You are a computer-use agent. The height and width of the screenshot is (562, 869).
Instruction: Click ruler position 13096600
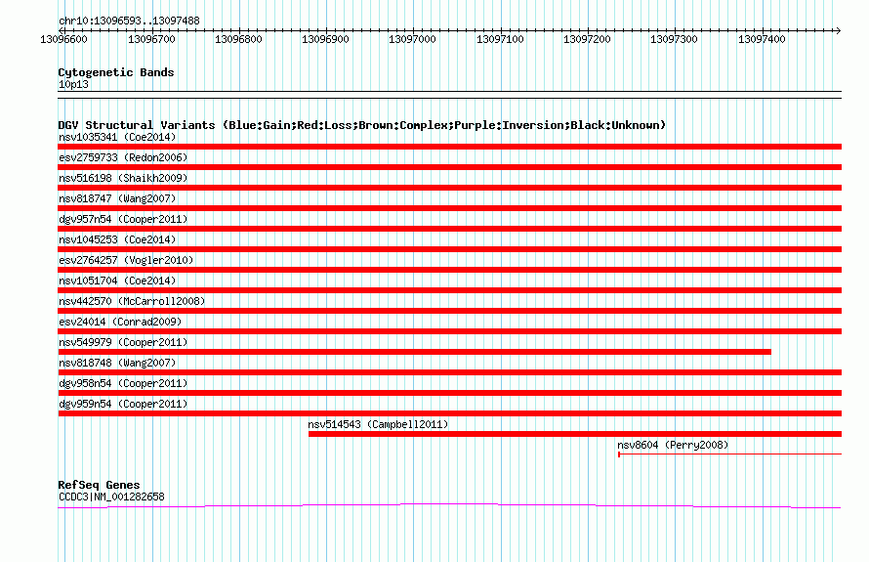pos(64,39)
